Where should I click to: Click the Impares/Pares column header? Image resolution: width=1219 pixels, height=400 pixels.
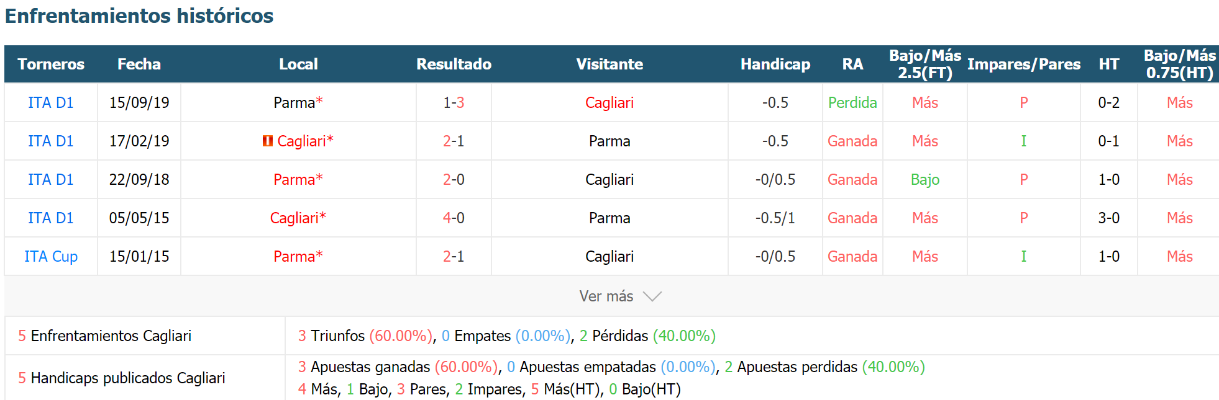point(1024,64)
